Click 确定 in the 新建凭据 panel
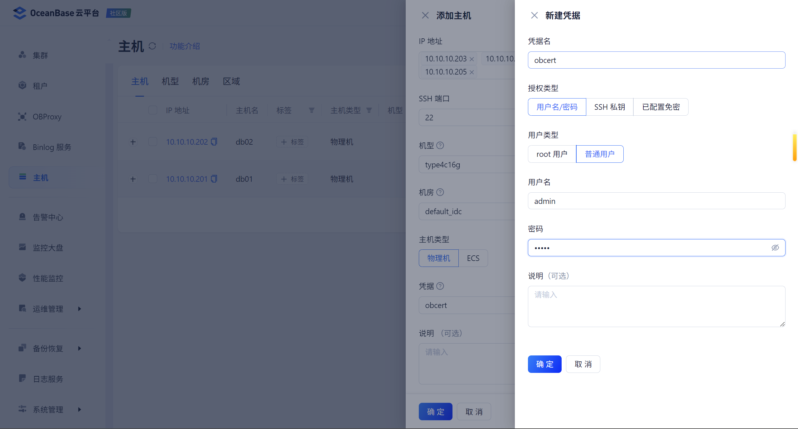 (544, 364)
